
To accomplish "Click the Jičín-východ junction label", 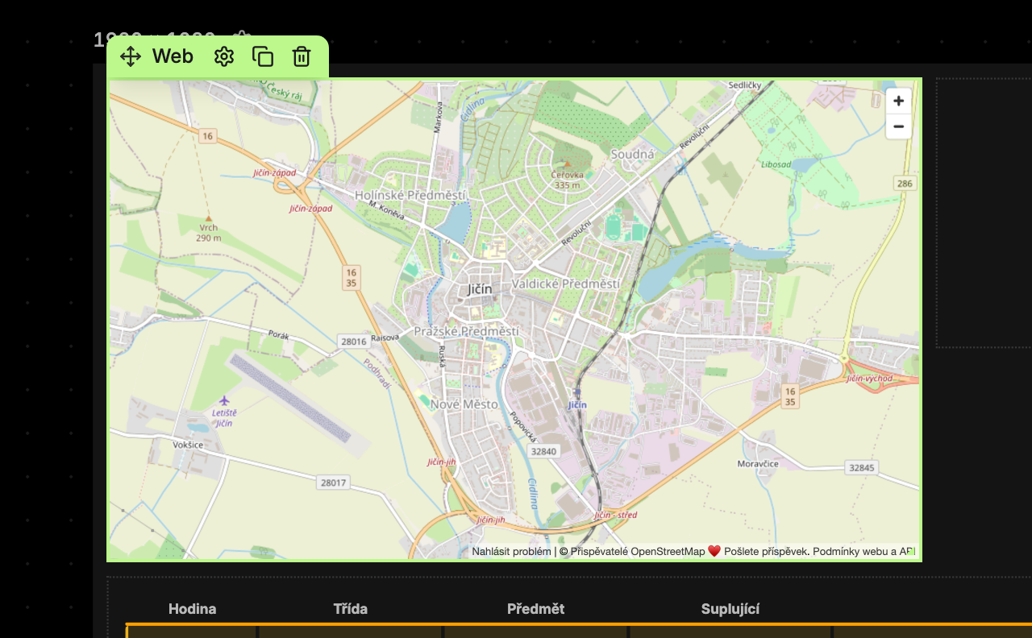I will [x=869, y=379].
